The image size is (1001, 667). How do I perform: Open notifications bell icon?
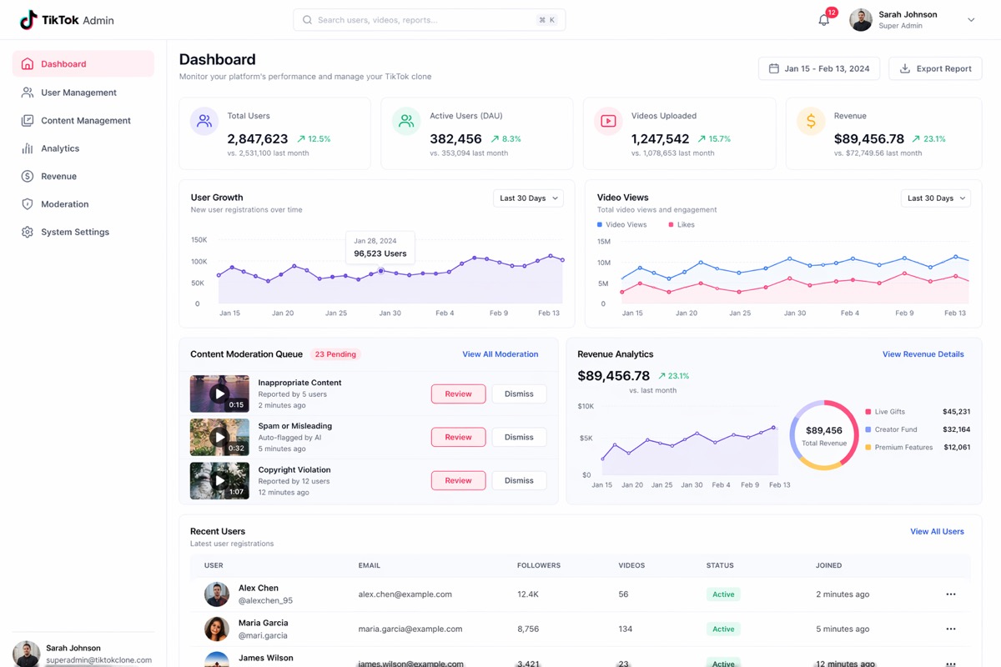[x=823, y=20]
